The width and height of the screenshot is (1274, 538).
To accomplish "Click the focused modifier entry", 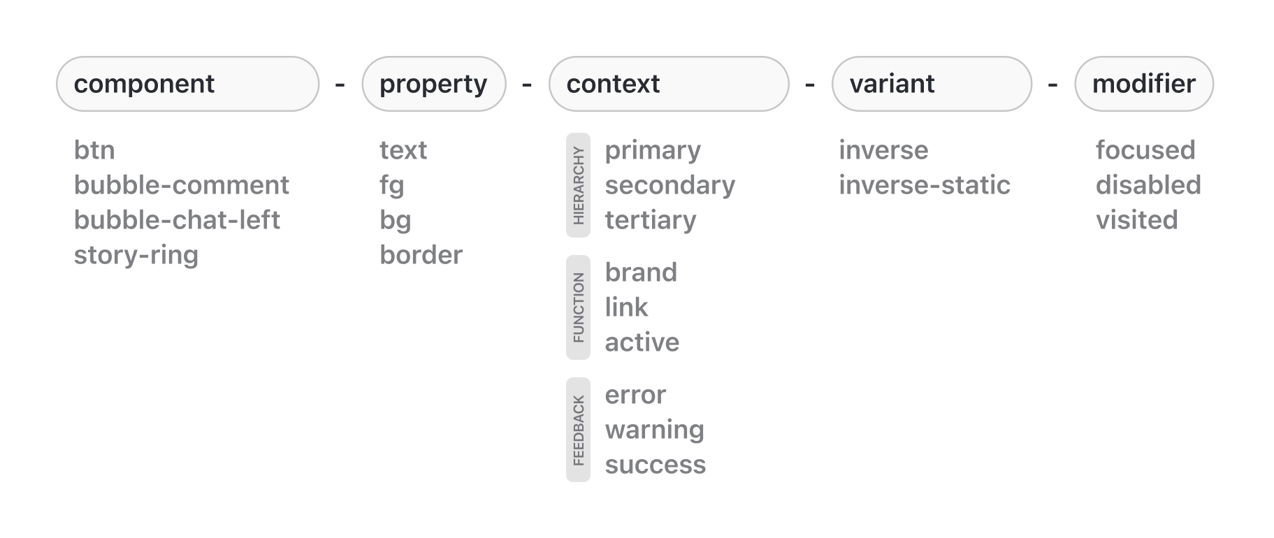I will (x=1145, y=150).
